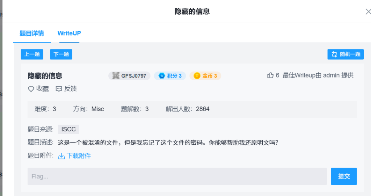The height and width of the screenshot is (196, 371).
Task: Click the thumbs-up like icon
Action: (270, 75)
